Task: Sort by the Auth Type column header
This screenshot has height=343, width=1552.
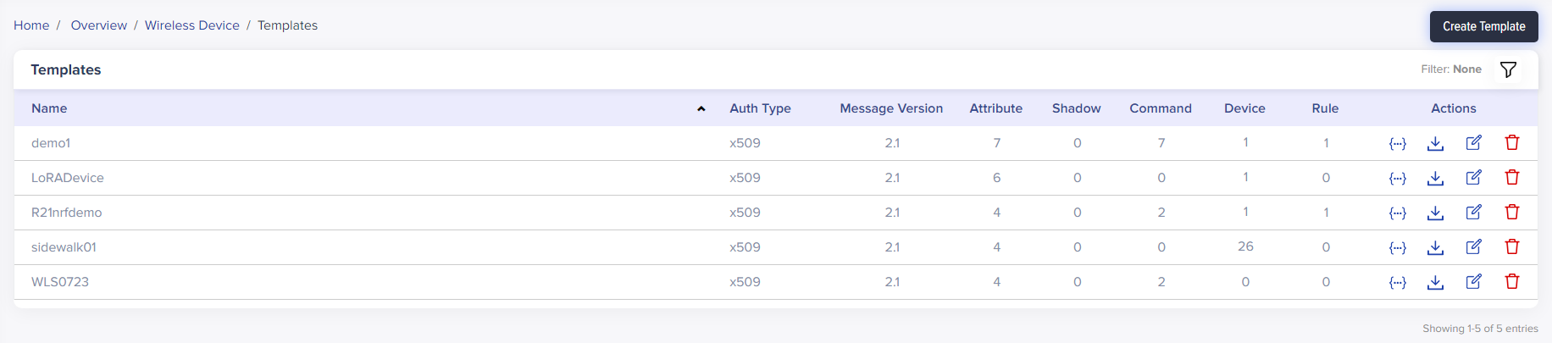Action: click(x=760, y=108)
